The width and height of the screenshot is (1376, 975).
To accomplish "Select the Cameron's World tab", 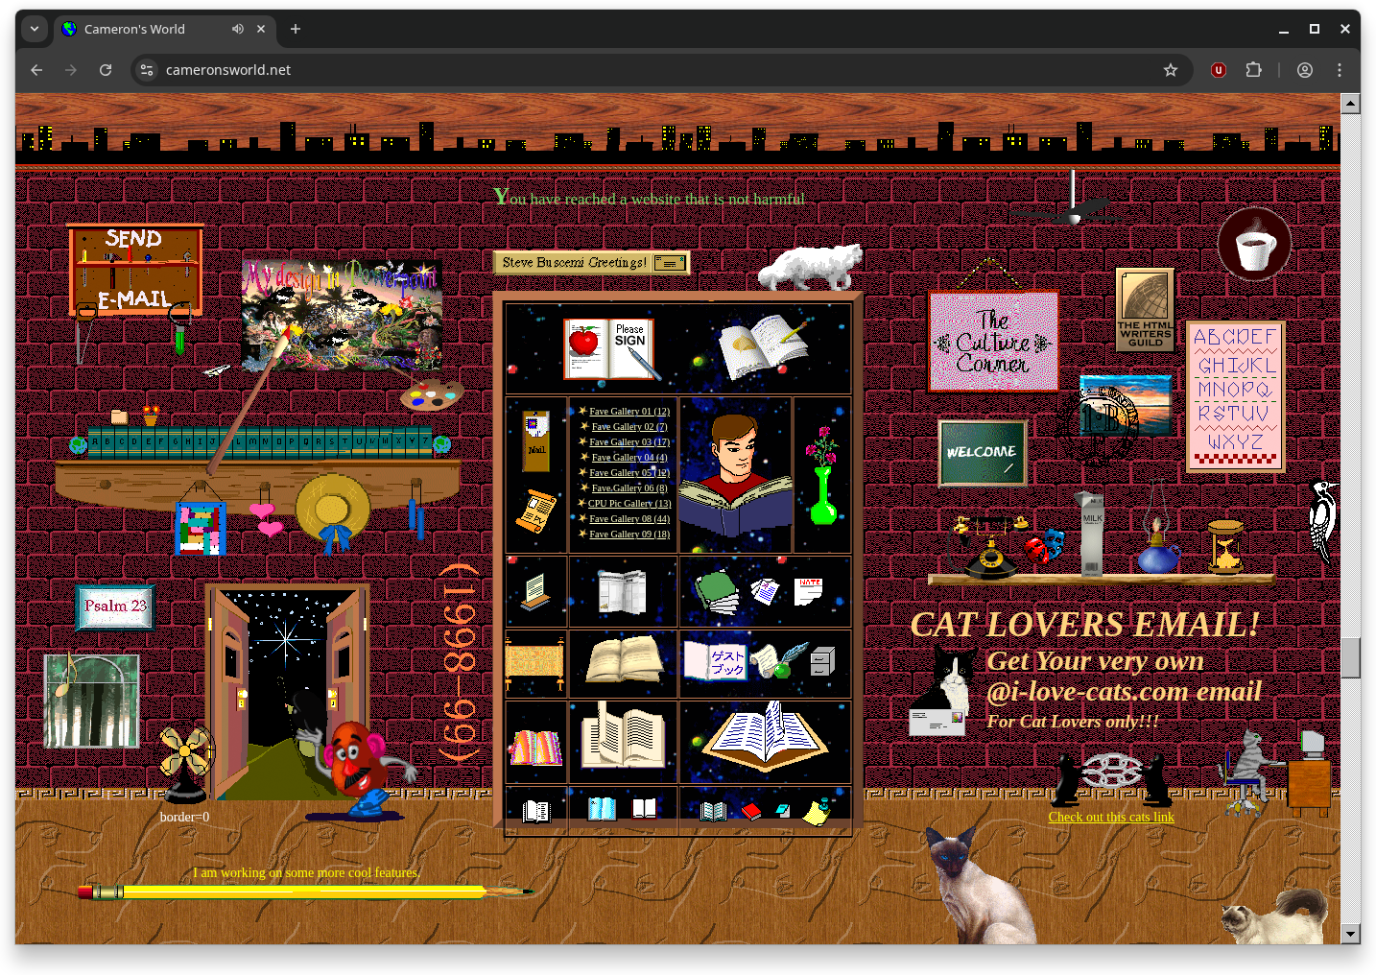I will coord(165,29).
